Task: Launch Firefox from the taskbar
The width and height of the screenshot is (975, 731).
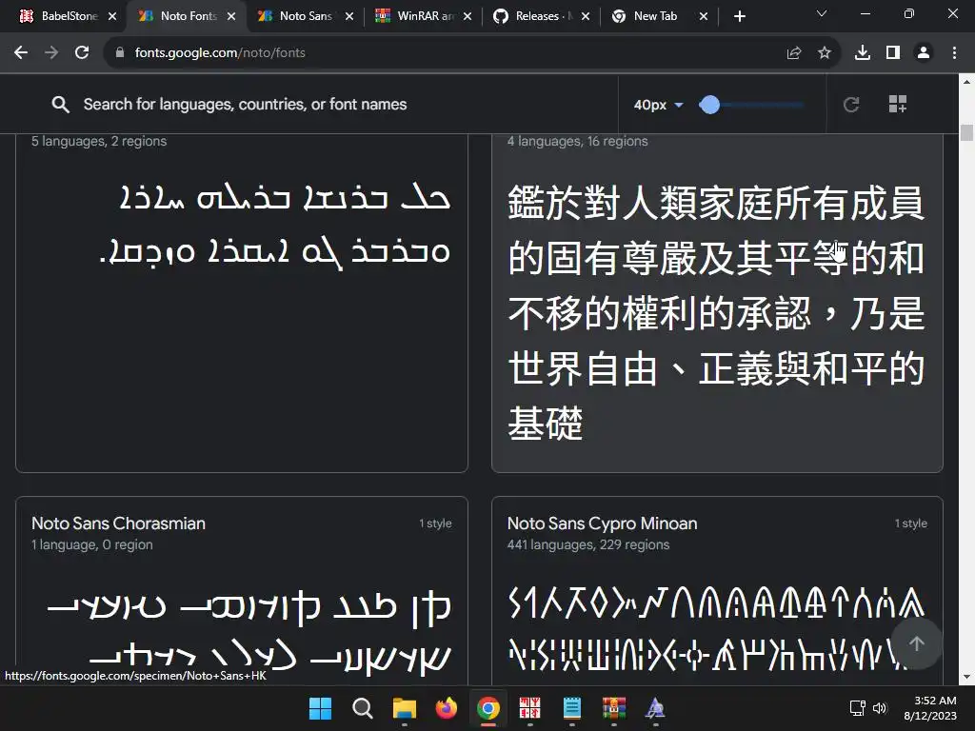Action: pos(446,708)
